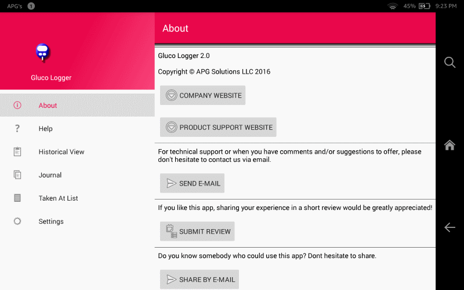Open the Company Website button
The height and width of the screenshot is (290, 464).
(202, 96)
